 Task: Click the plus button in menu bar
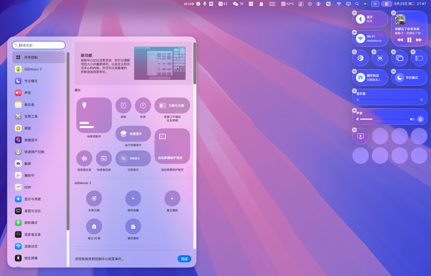coord(375,4)
